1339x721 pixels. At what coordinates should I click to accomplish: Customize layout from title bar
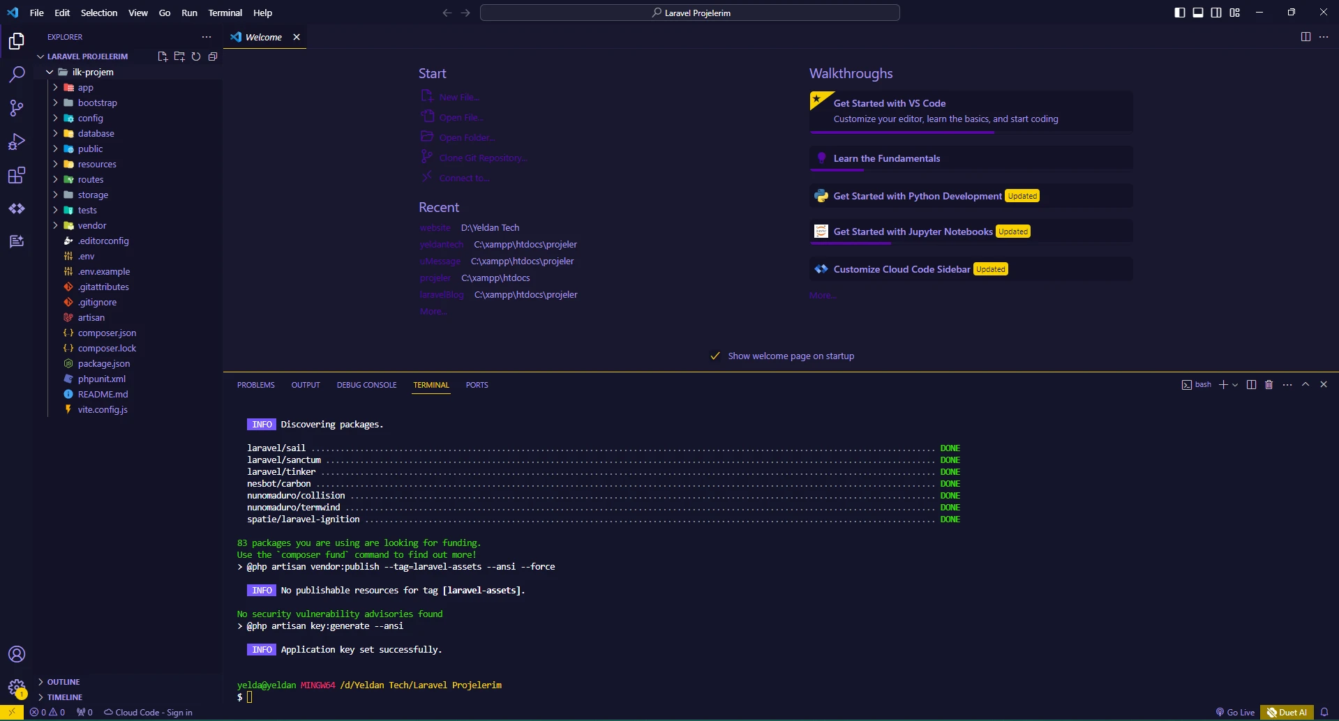(x=1235, y=13)
